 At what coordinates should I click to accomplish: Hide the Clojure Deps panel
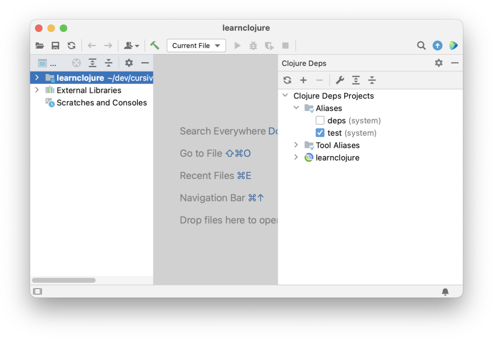[x=455, y=63]
